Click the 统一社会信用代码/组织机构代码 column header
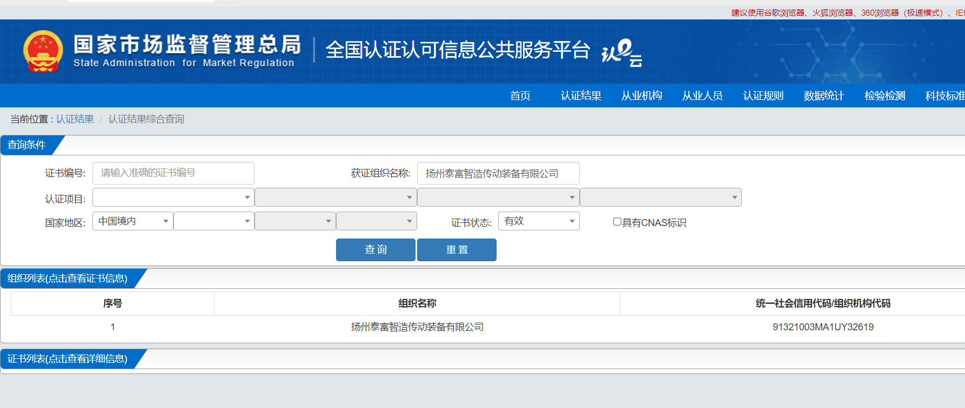This screenshot has width=965, height=408. click(823, 303)
